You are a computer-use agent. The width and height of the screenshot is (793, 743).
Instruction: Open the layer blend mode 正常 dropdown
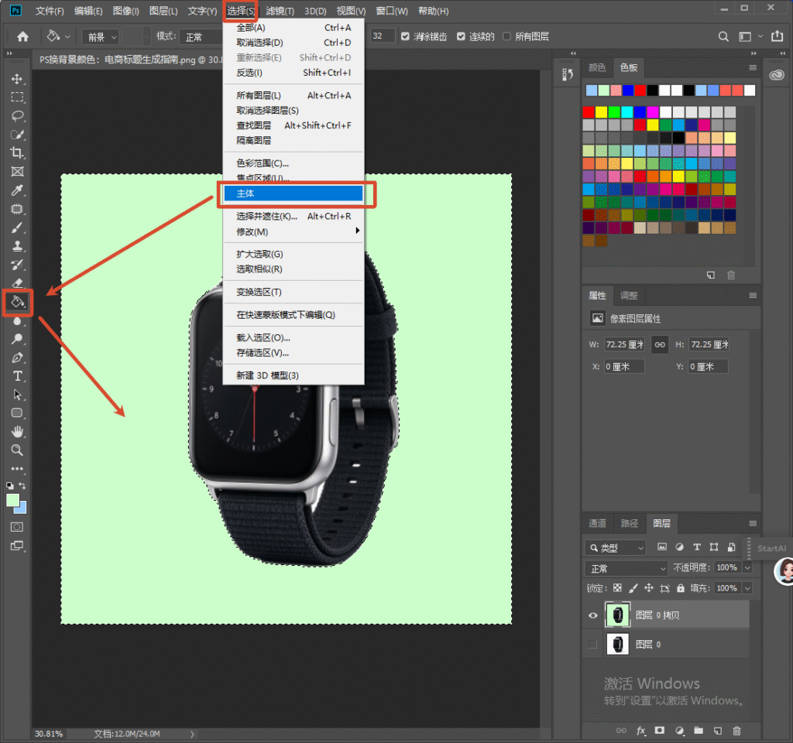click(x=626, y=569)
